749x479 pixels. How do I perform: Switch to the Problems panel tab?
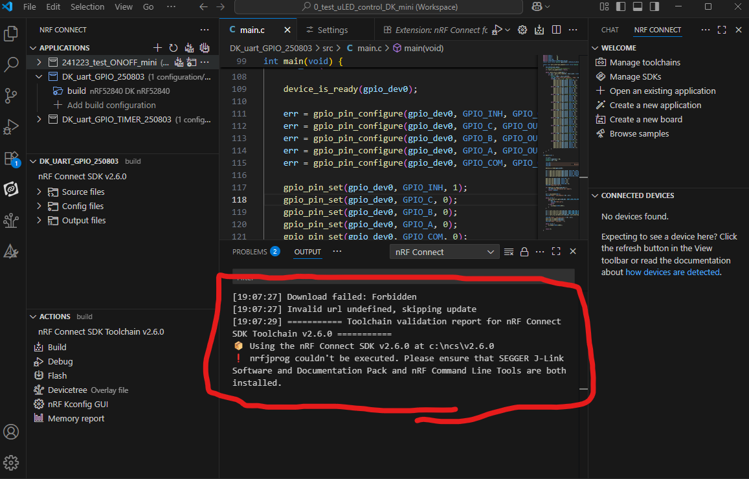coord(249,252)
